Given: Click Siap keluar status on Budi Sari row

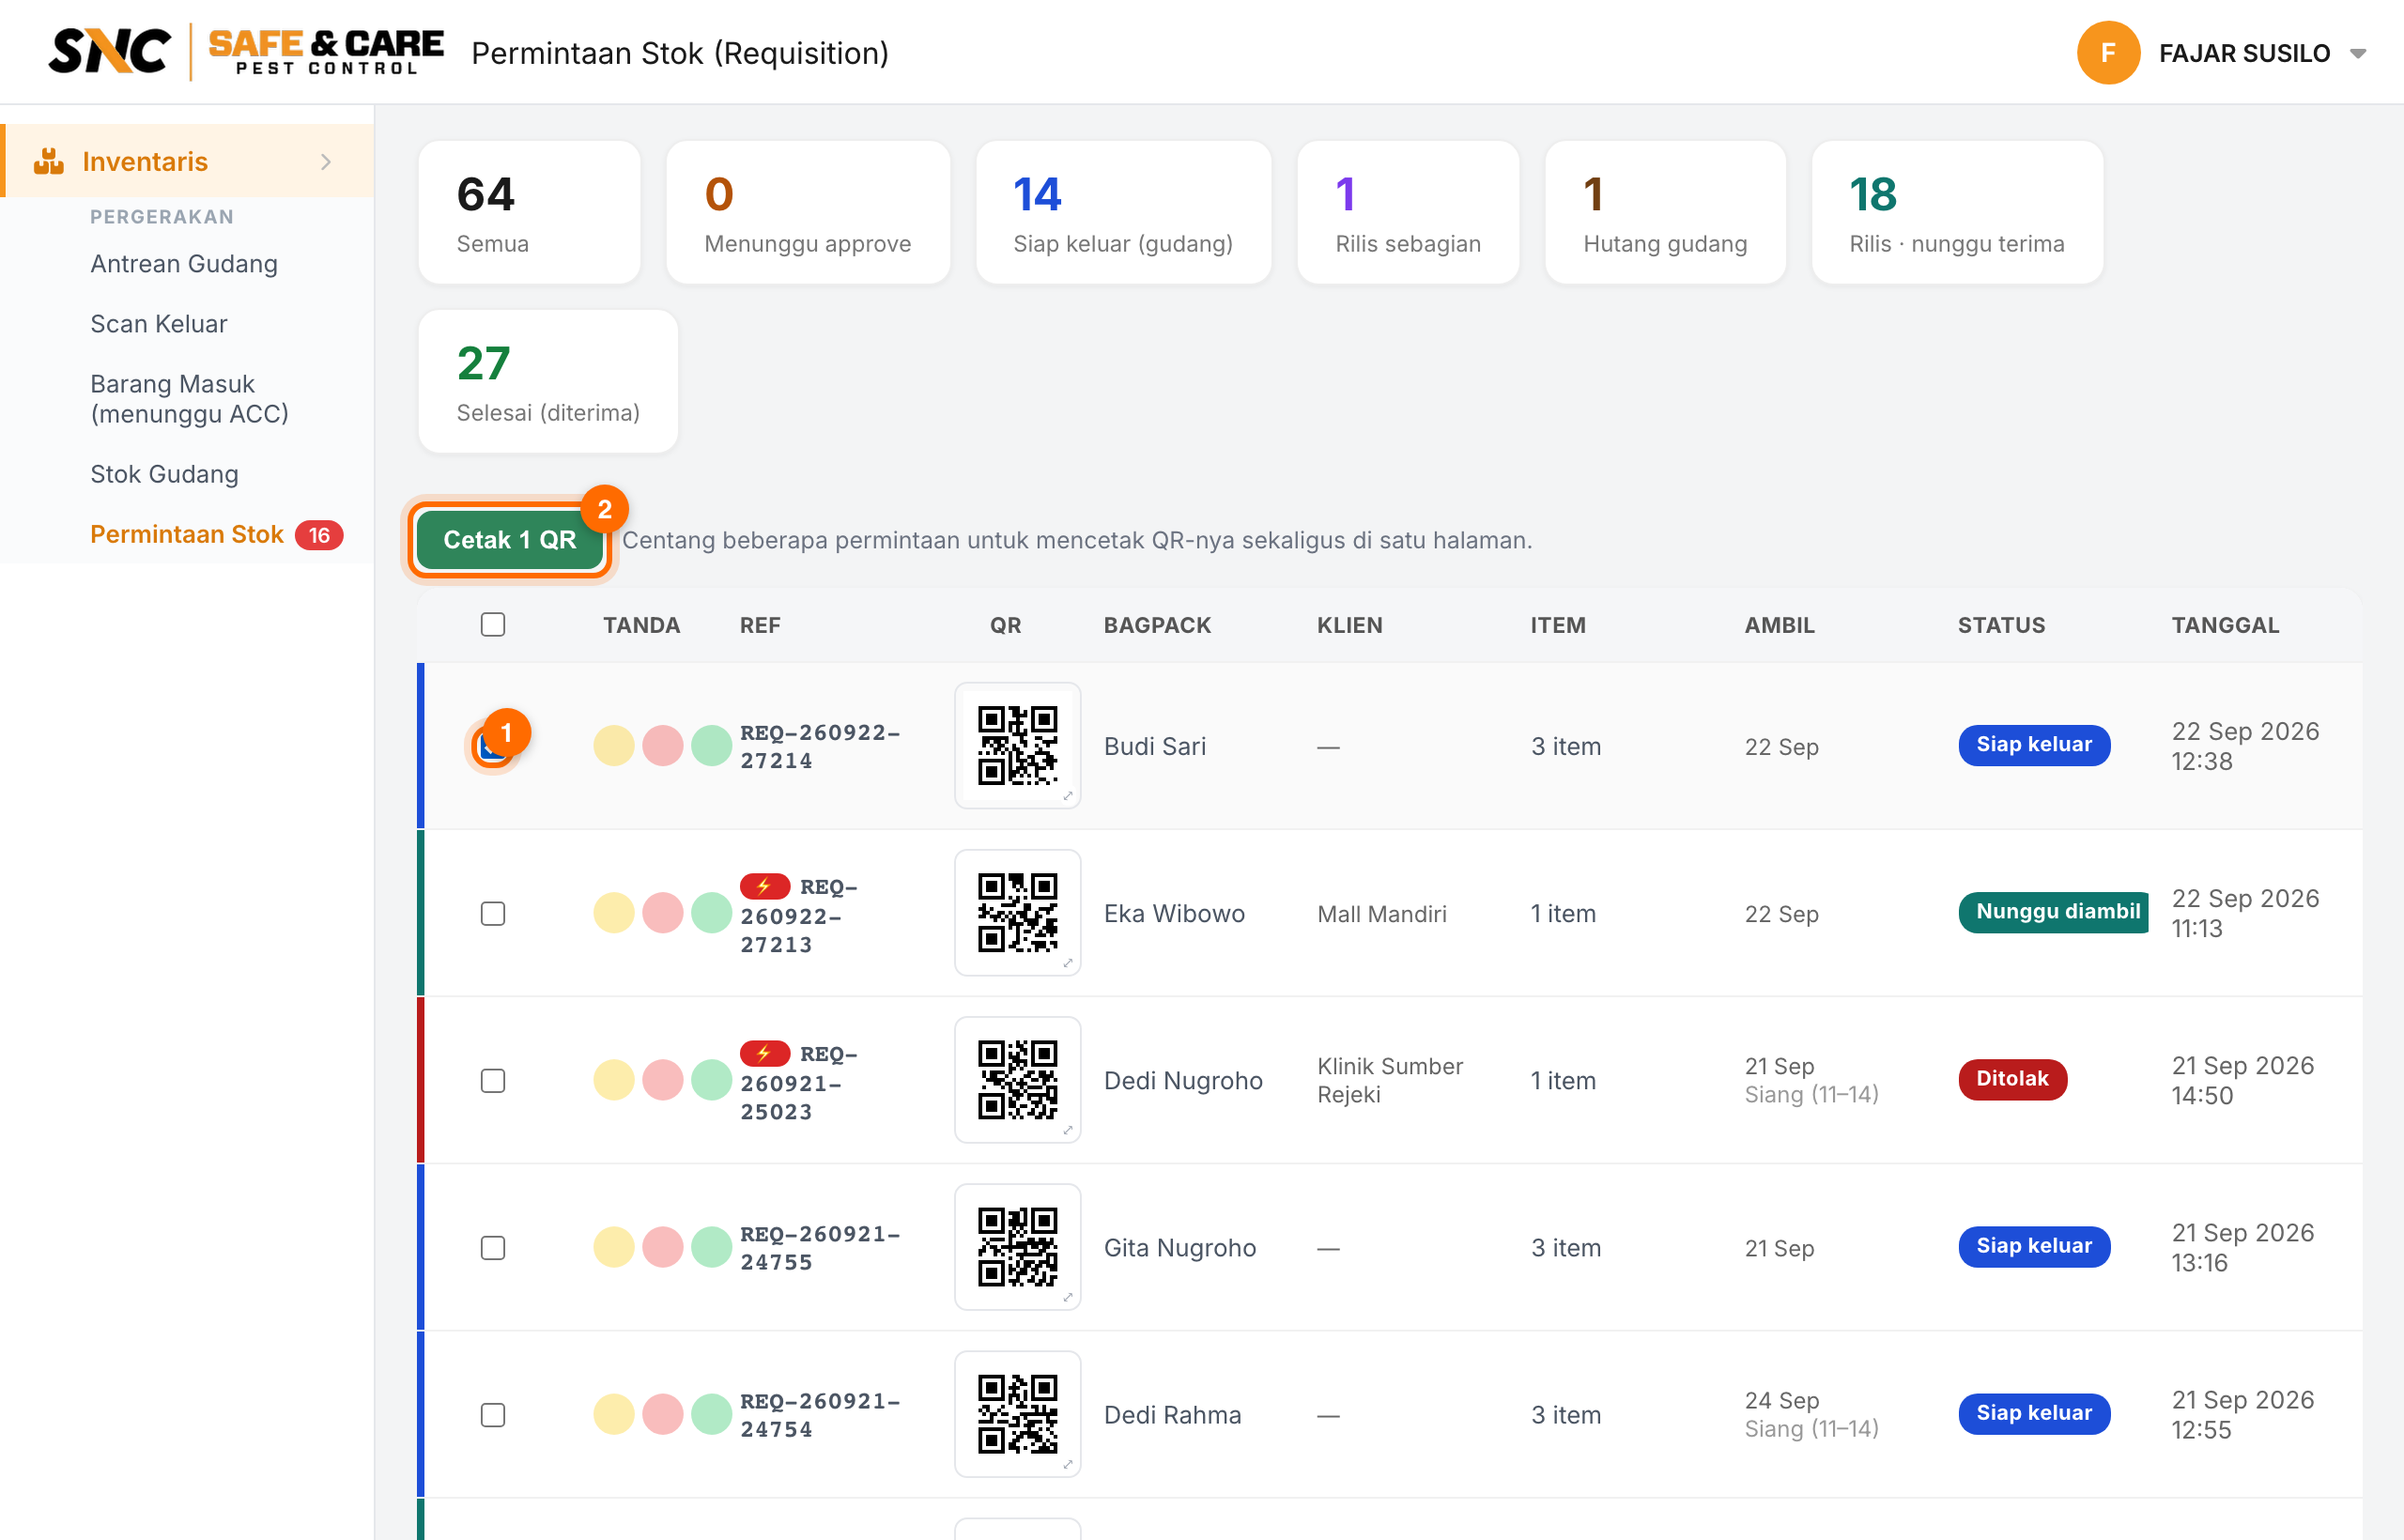Looking at the screenshot, I should point(2034,745).
